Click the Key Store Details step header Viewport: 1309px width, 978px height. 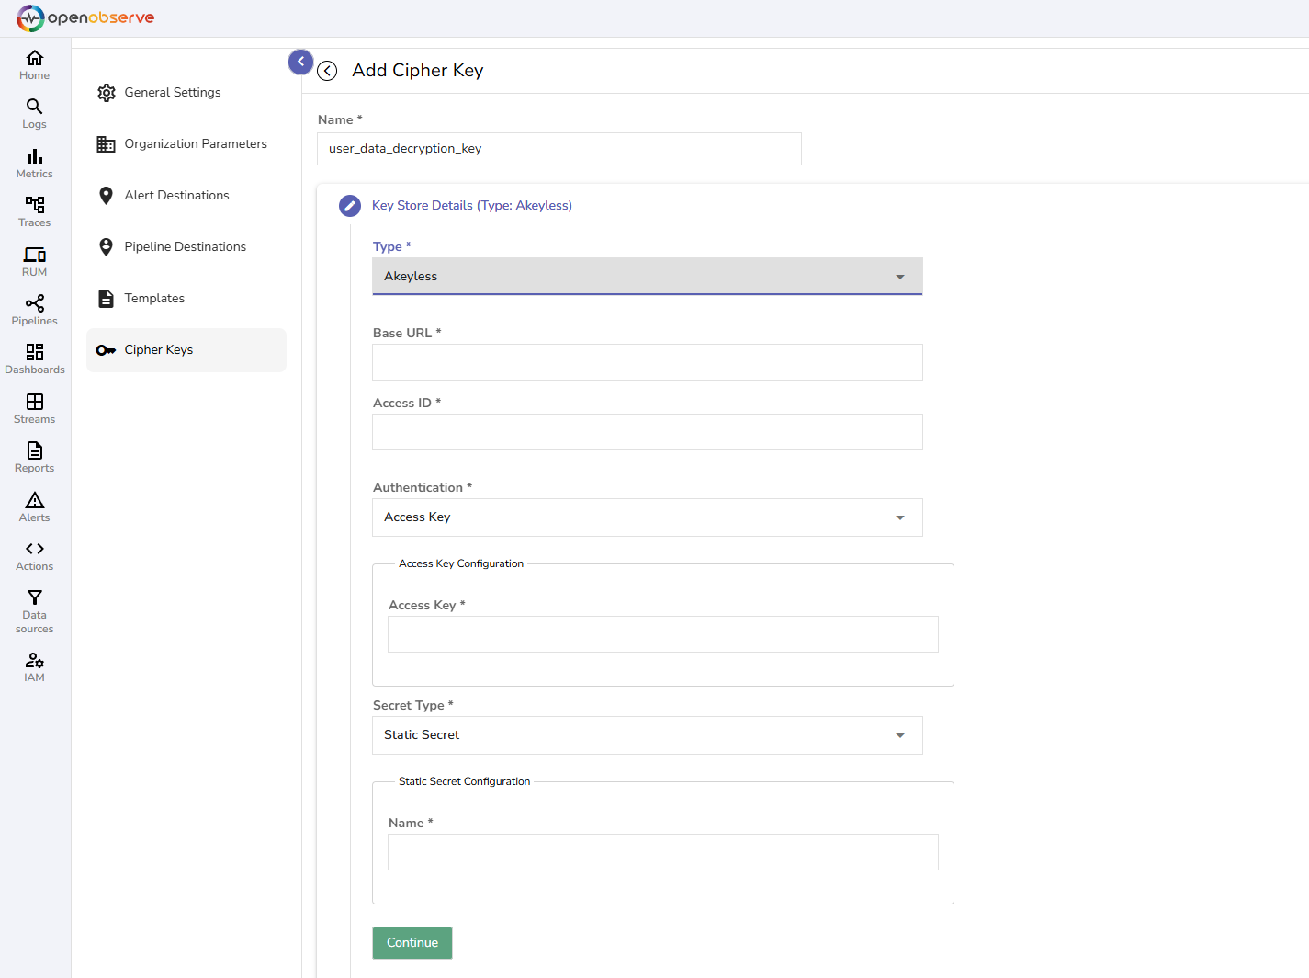pyautogui.click(x=471, y=206)
